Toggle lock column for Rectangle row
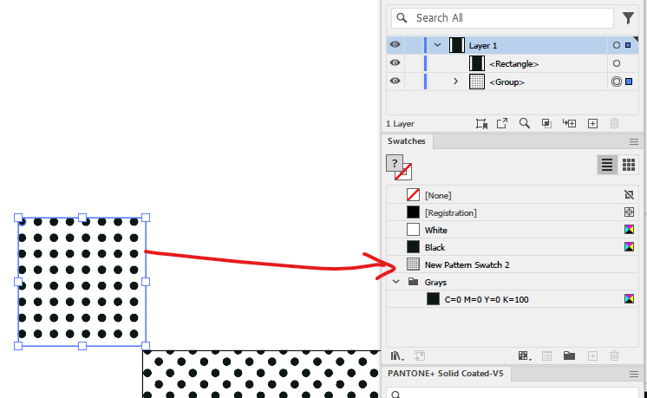Image resolution: width=647 pixels, height=398 pixels. click(x=414, y=63)
